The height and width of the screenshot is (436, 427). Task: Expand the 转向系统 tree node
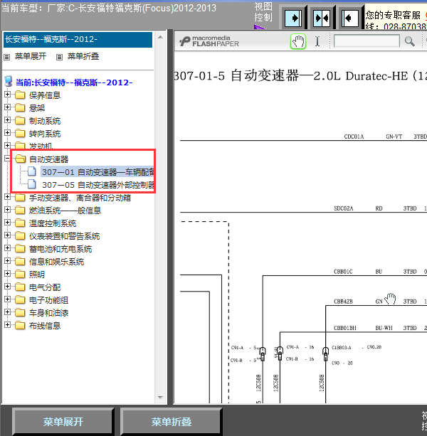click(8, 133)
